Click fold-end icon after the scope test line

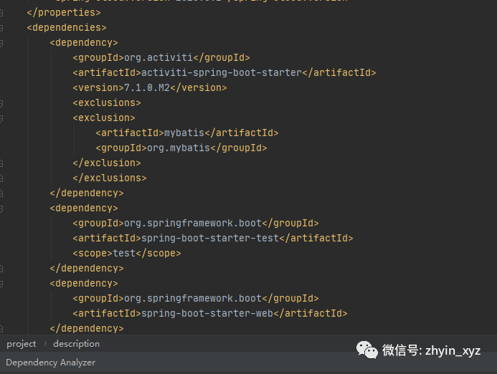point(1,269)
